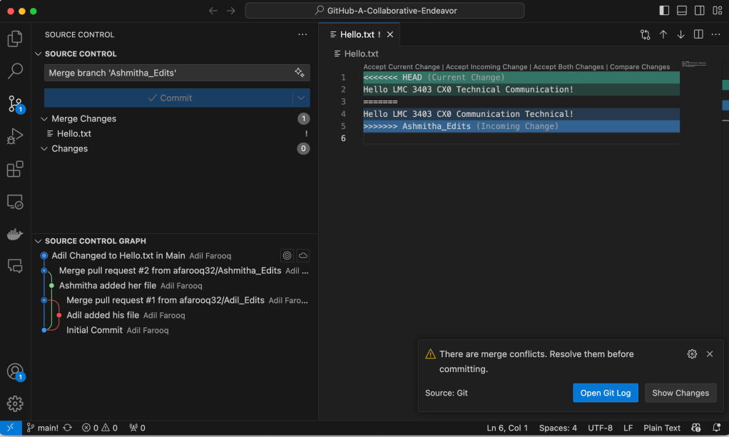Collapse the Source Control section

39,54
